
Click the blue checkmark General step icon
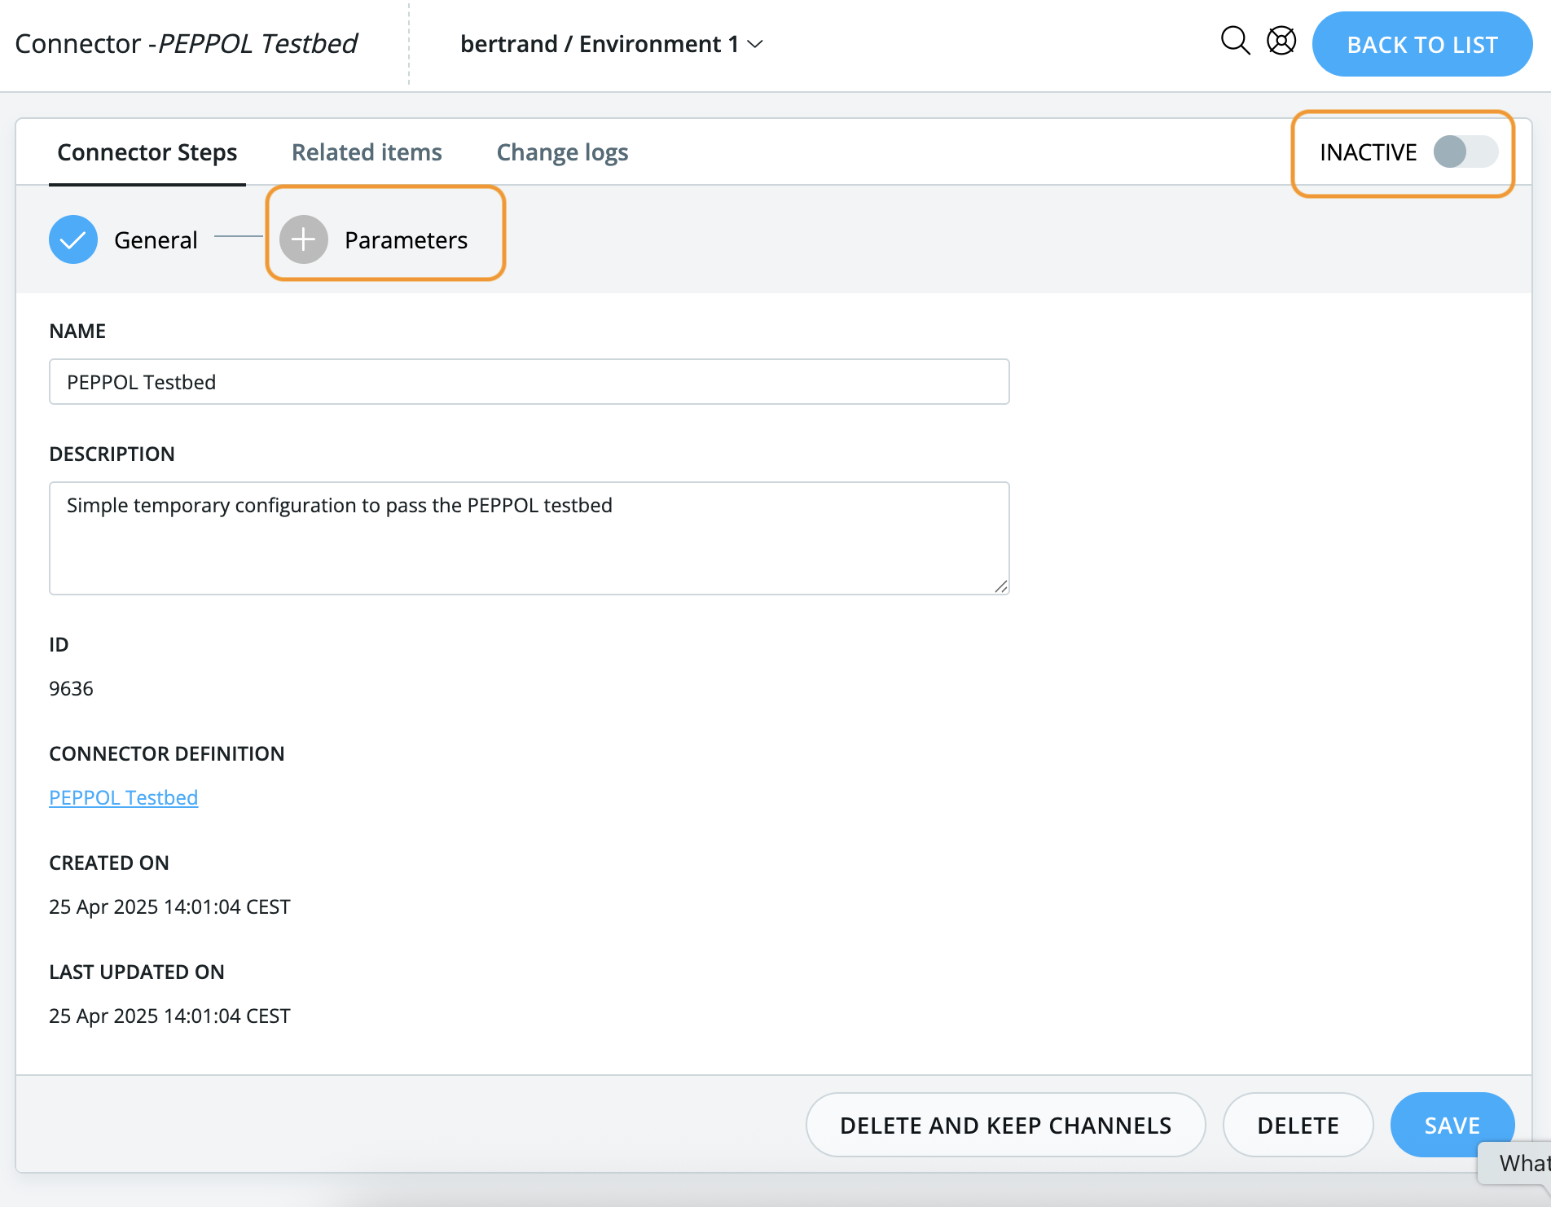73,239
